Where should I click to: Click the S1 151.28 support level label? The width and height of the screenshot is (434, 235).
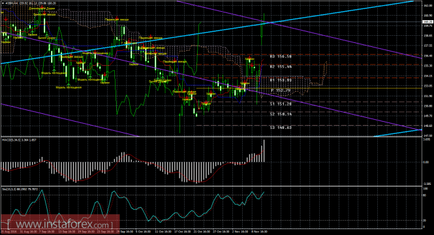(281, 104)
